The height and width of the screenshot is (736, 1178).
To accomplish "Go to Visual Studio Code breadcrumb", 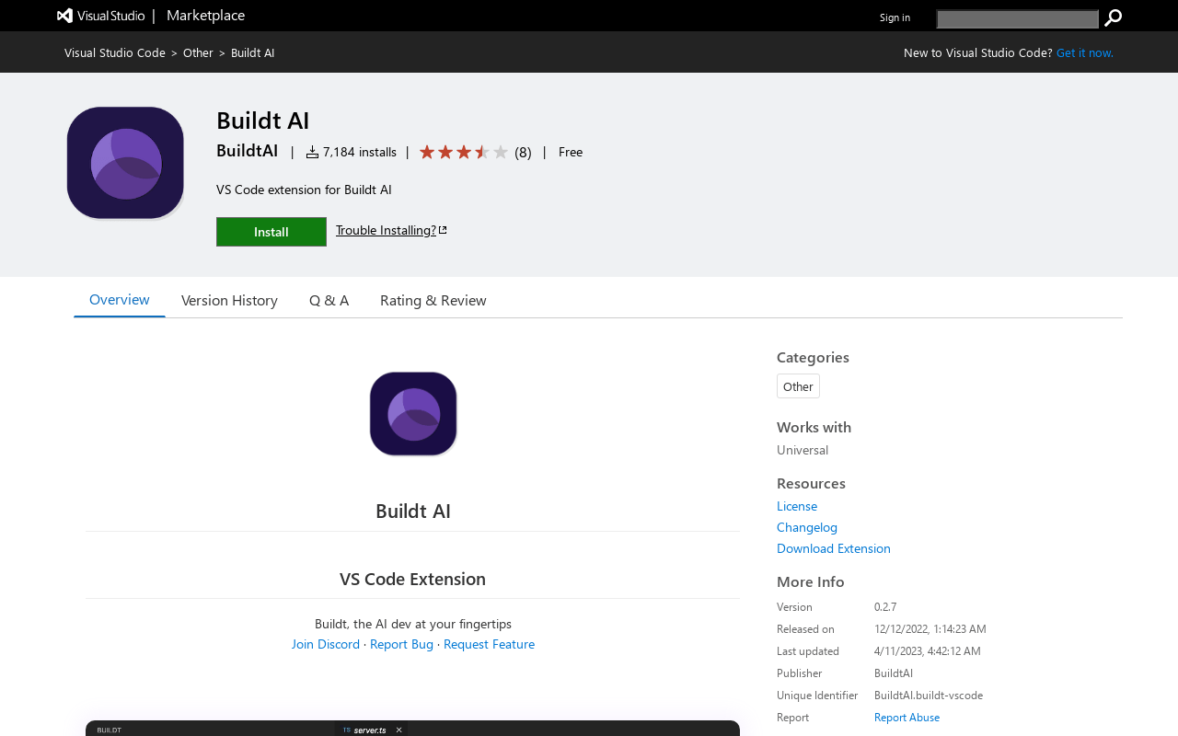I will [x=115, y=52].
